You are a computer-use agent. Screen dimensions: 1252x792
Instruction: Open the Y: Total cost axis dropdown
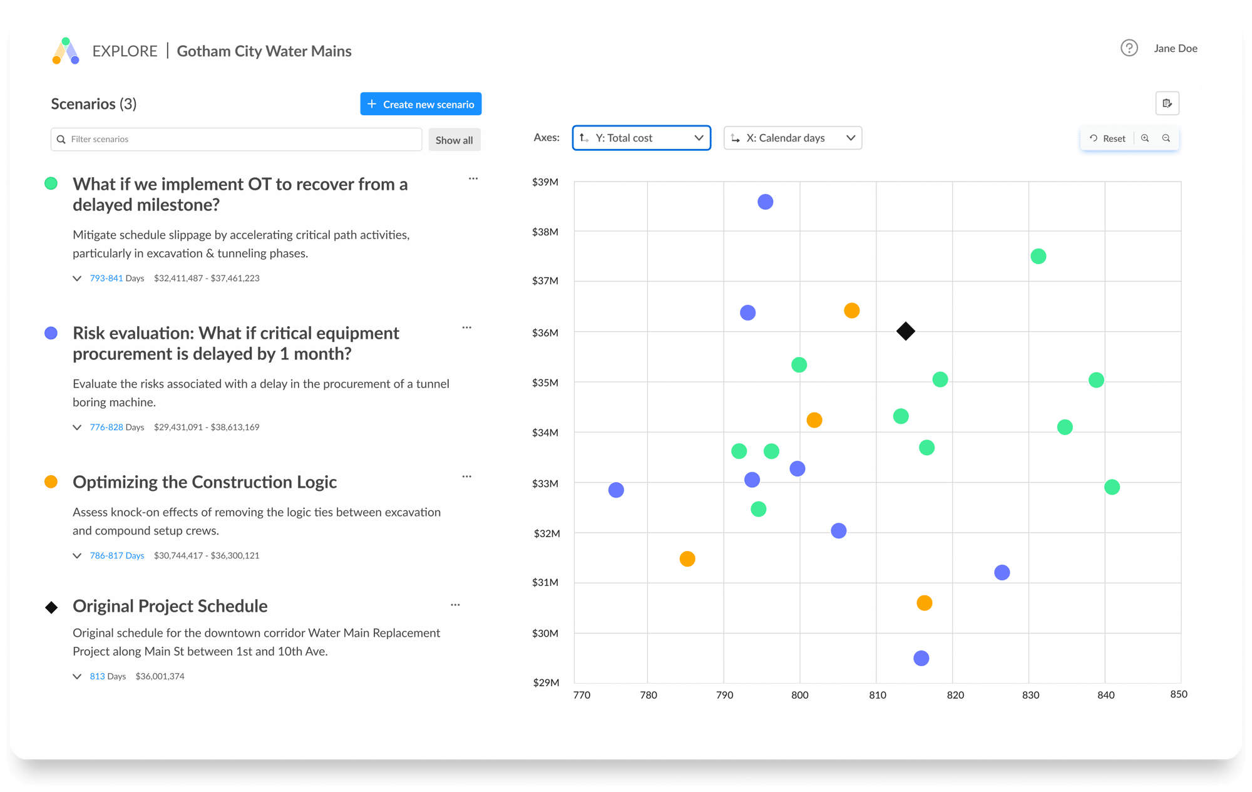pyautogui.click(x=641, y=138)
